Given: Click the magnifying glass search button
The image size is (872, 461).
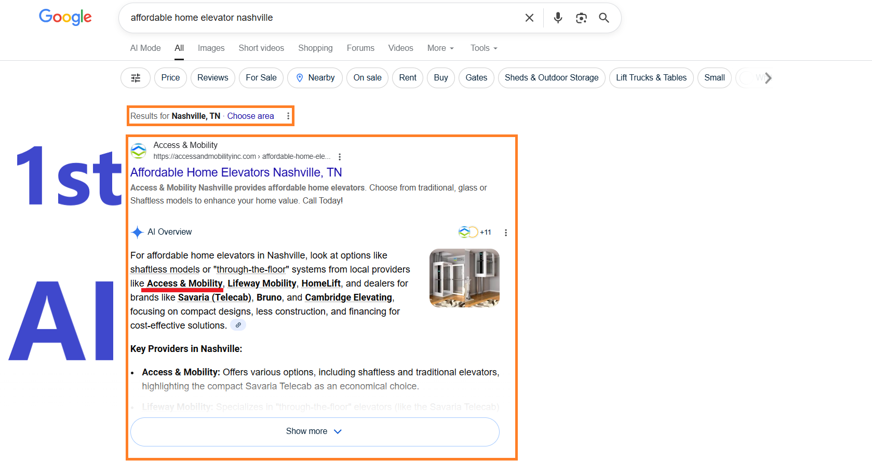Looking at the screenshot, I should (x=604, y=18).
